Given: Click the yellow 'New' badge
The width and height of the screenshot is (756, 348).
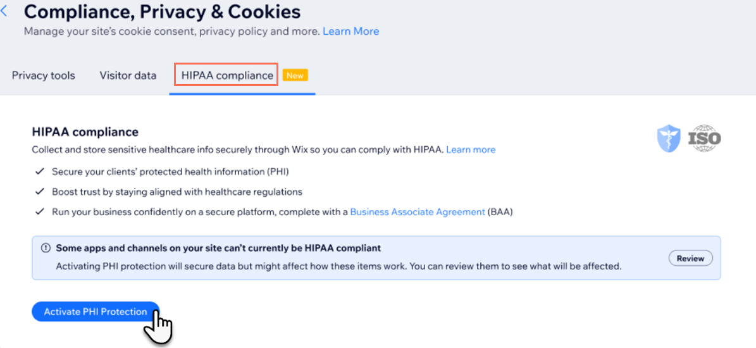Looking at the screenshot, I should click(295, 75).
